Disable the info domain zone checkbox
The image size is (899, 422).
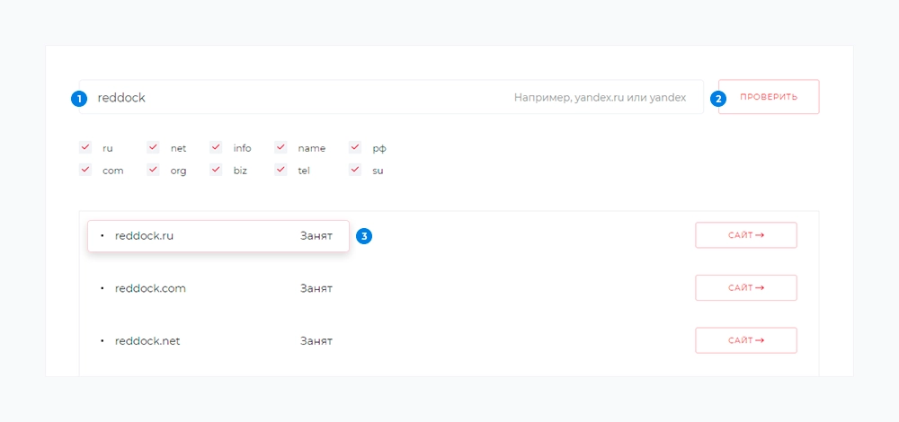(x=216, y=147)
